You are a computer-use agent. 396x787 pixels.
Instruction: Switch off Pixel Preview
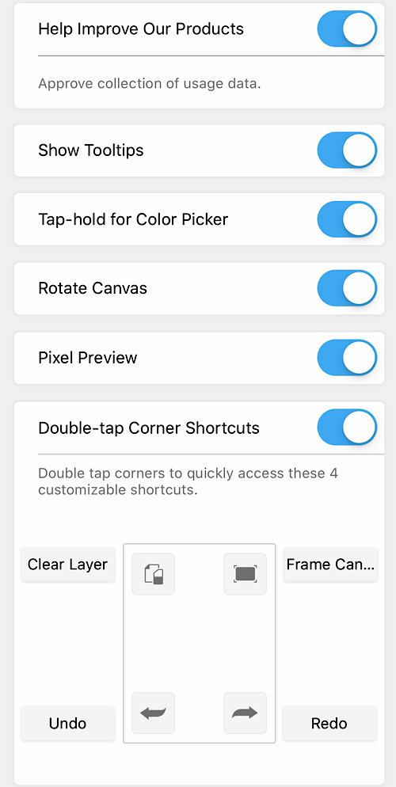tap(347, 357)
